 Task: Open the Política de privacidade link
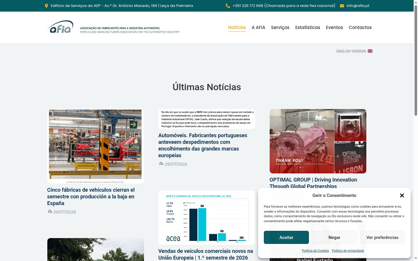tap(348, 251)
